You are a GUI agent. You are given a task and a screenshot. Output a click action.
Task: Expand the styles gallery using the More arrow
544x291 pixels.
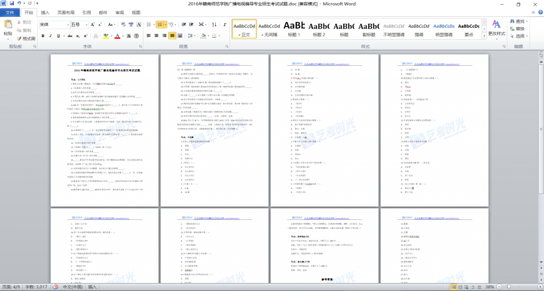[x=484, y=37]
